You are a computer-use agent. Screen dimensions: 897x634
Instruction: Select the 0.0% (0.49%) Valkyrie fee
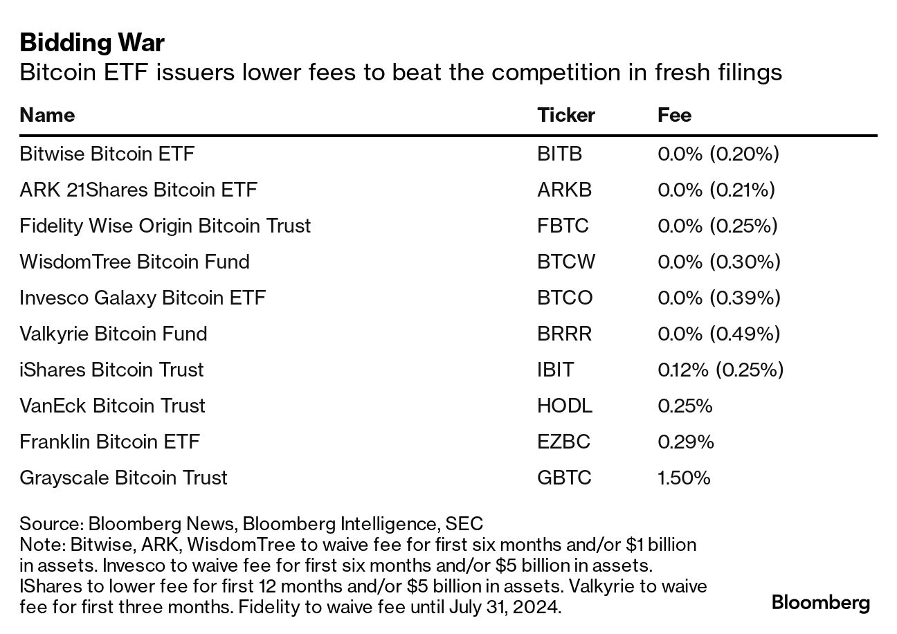click(718, 334)
